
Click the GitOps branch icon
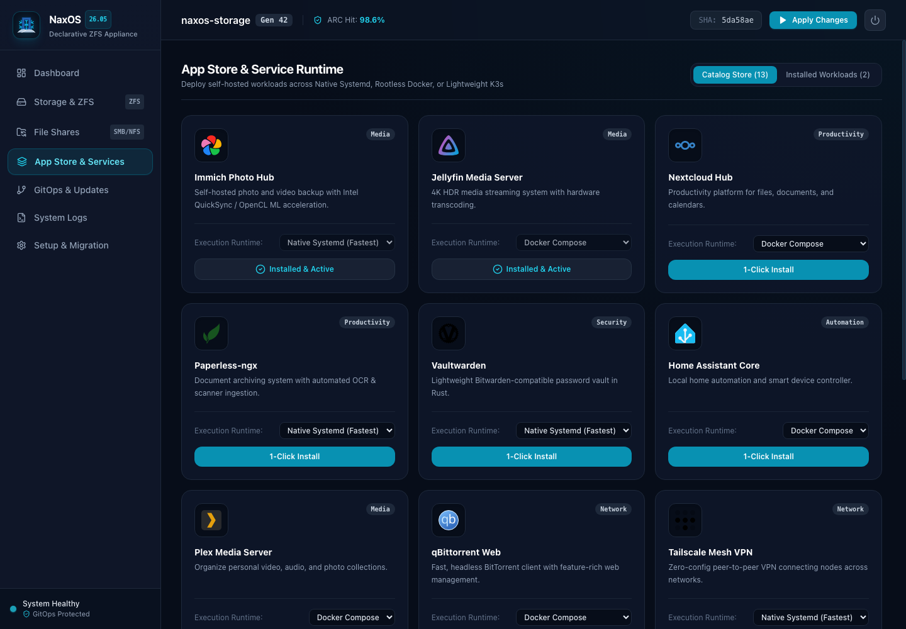click(21, 190)
